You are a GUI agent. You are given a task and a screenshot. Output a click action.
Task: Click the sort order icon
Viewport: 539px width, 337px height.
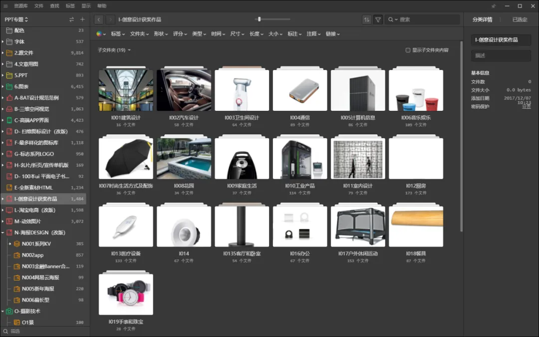point(367,19)
